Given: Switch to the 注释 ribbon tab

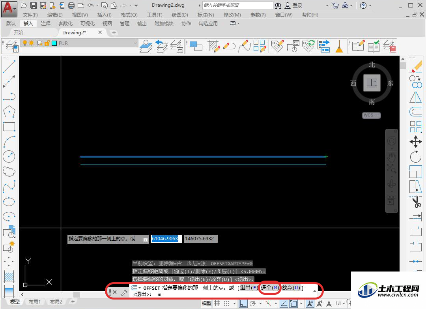Looking at the screenshot, I should tap(46, 23).
